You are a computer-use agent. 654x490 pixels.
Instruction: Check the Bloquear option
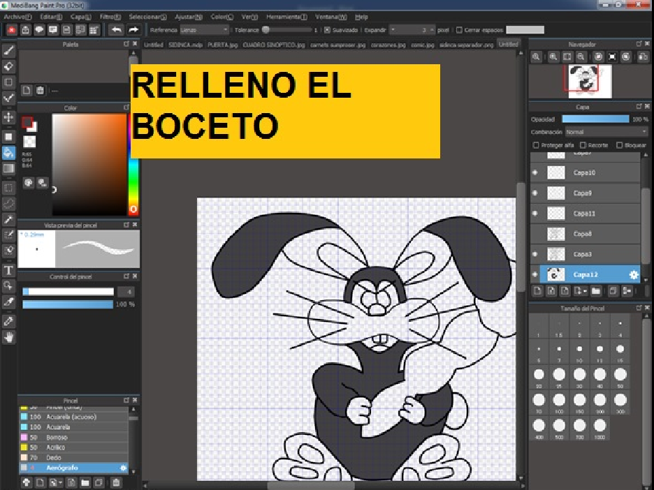click(619, 145)
